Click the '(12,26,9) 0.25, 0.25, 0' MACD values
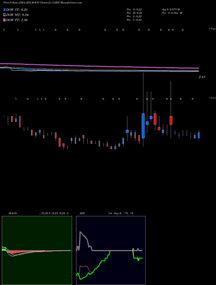The height and width of the screenshot is (285, 216). click(54, 213)
